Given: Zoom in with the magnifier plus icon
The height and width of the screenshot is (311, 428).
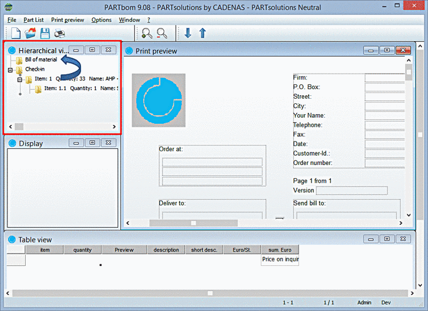Looking at the screenshot, I should [x=147, y=33].
